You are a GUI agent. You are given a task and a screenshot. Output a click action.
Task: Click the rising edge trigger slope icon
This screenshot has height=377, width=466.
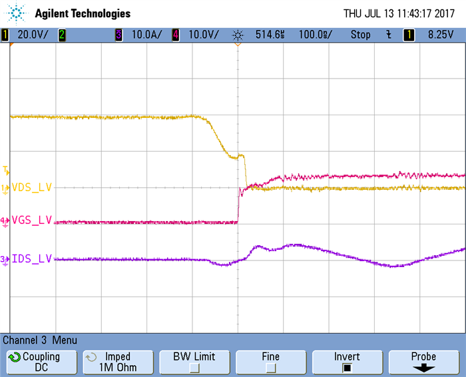[x=387, y=35]
